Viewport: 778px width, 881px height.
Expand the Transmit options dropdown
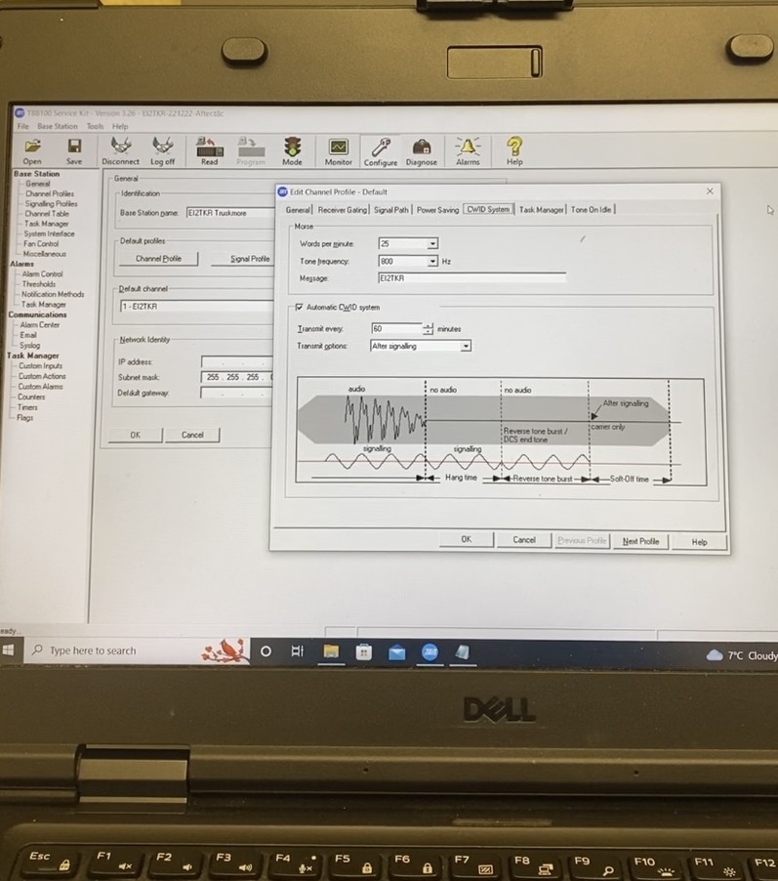pos(466,346)
